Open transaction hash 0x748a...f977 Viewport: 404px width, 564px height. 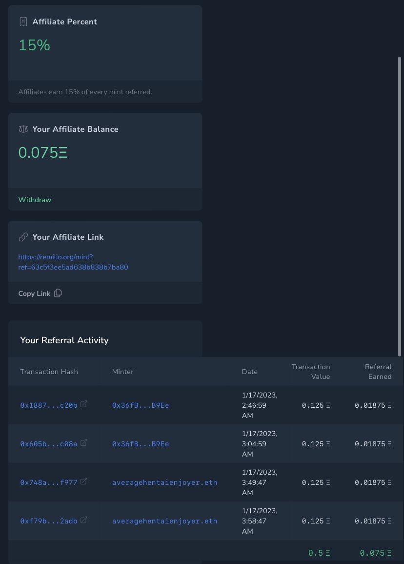[x=48, y=482]
